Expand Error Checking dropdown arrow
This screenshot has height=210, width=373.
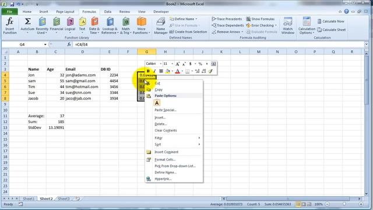click(x=276, y=26)
